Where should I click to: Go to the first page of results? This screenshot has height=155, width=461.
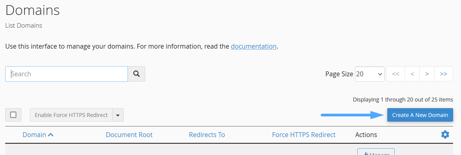pos(396,74)
